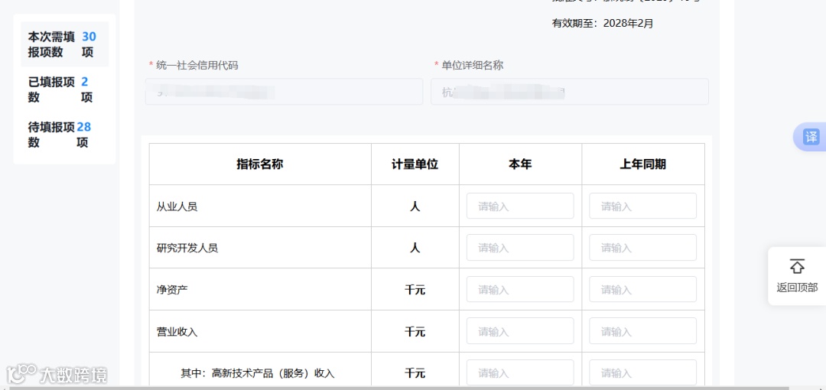Click the number 30 项 count
This screenshot has height=390, width=826.
[89, 44]
